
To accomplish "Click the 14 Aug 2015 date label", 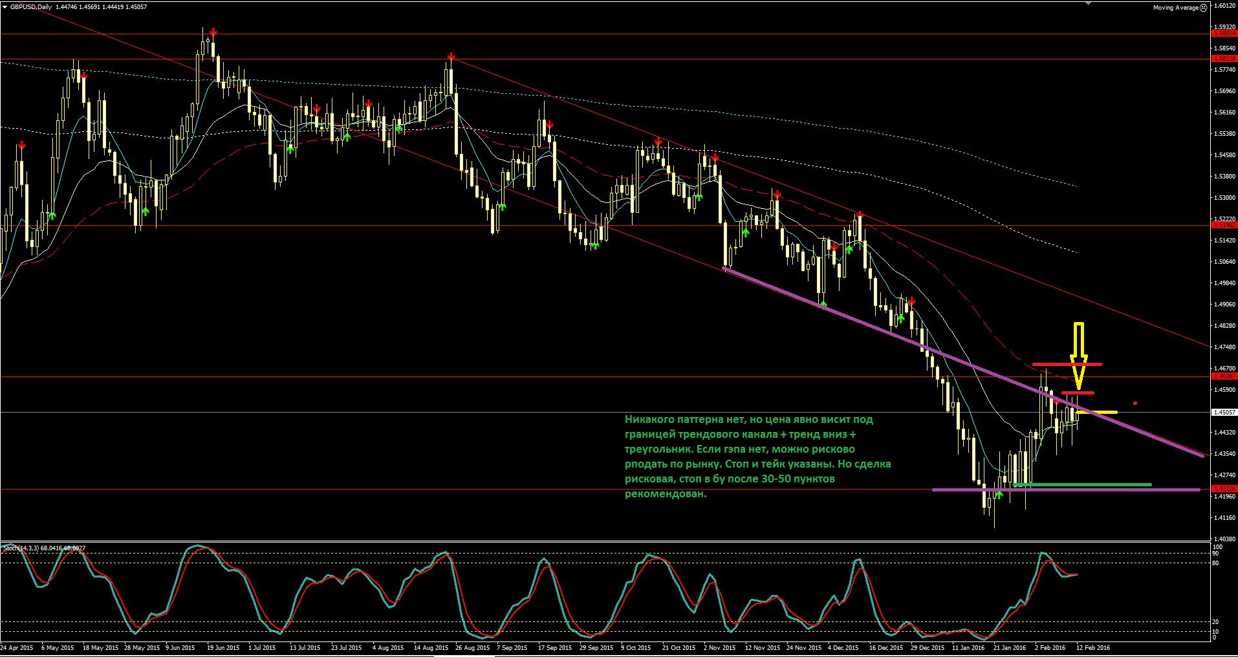I will pos(431,647).
